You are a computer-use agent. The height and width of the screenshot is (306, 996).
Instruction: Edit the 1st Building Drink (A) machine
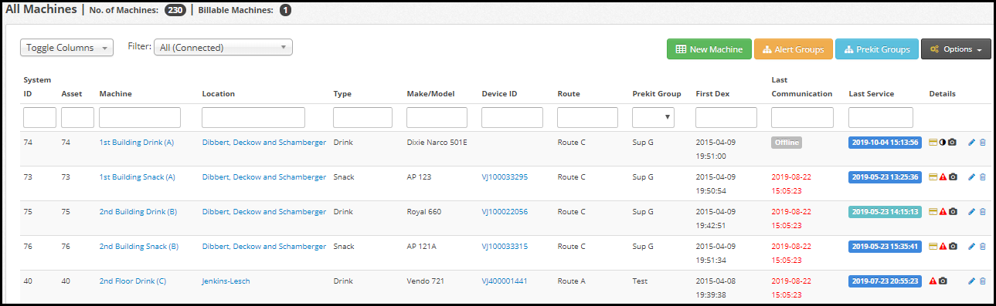click(x=971, y=143)
